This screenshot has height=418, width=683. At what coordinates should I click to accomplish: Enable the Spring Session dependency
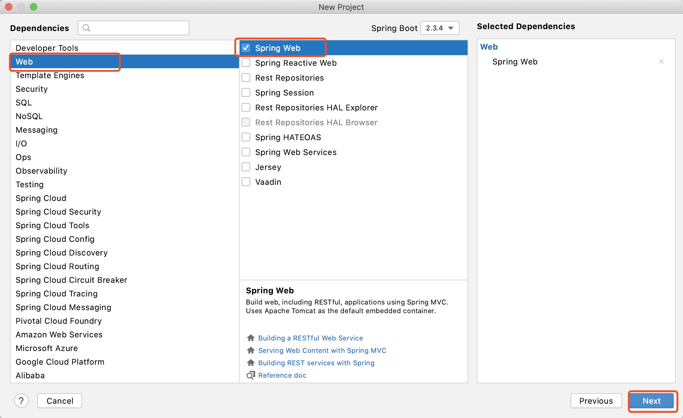pos(247,93)
